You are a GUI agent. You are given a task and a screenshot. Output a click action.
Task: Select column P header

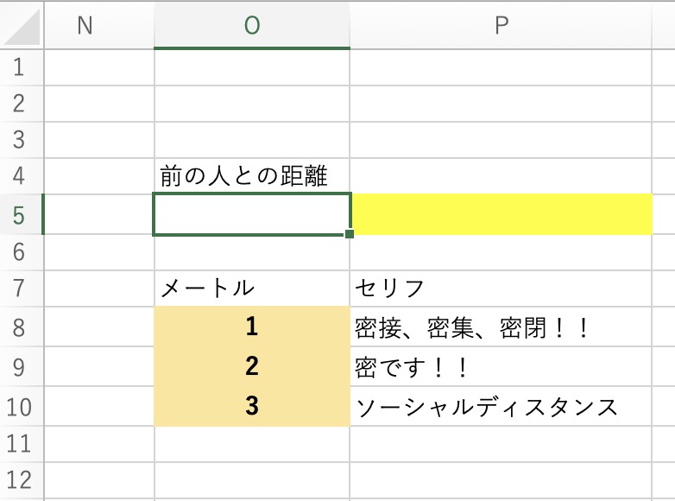[502, 25]
